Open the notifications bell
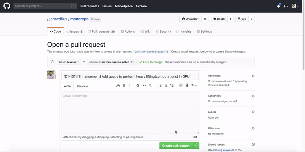This screenshot has height=152, width=305. coord(279,6)
